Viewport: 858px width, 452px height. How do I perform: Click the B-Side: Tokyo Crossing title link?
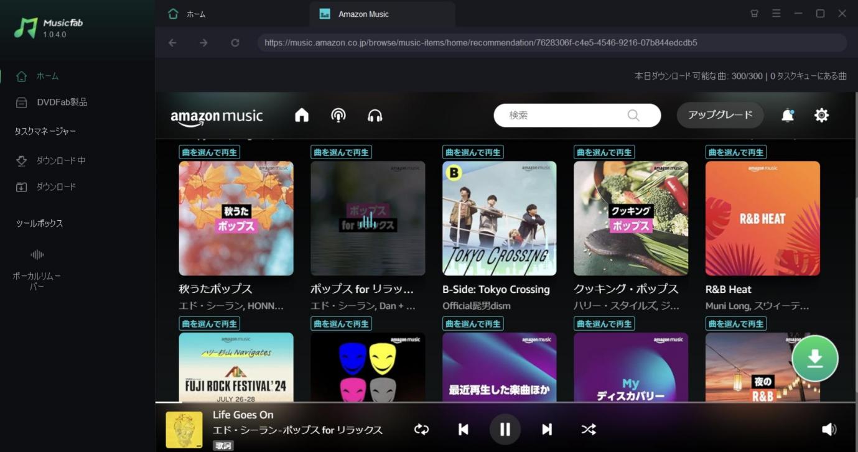pyautogui.click(x=496, y=289)
